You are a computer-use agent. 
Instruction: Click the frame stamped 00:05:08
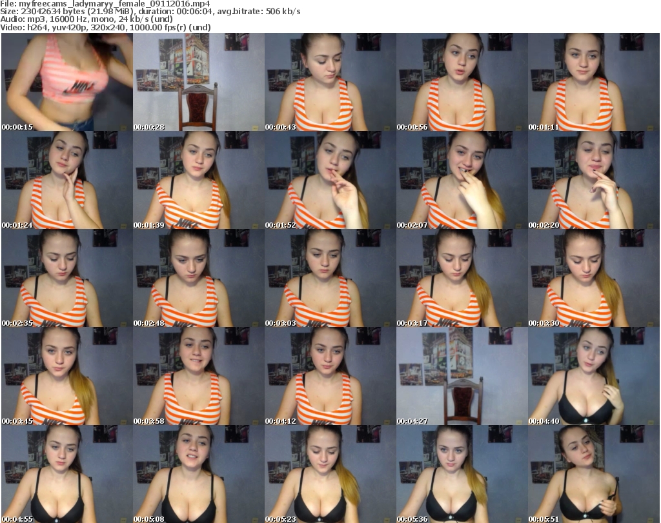(199, 474)
